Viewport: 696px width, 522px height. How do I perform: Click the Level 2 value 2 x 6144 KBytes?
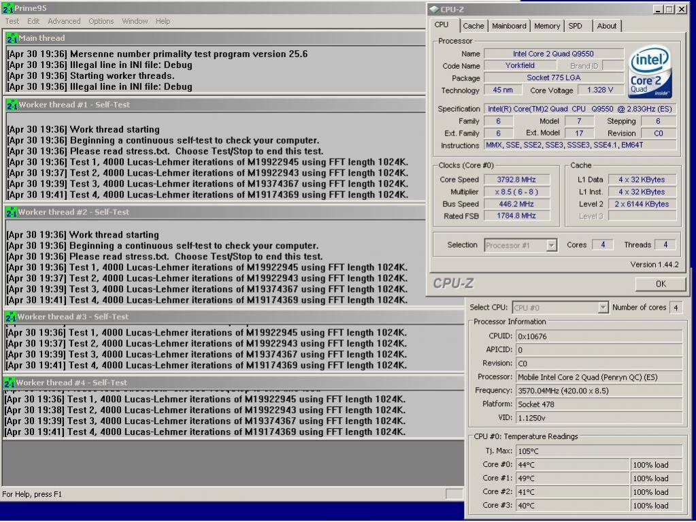tap(642, 204)
